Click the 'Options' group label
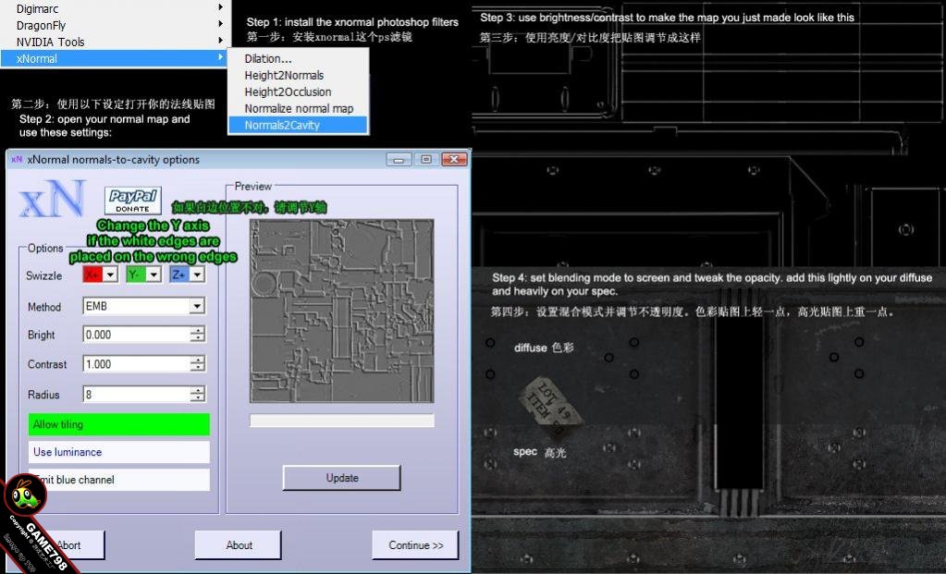 point(45,248)
